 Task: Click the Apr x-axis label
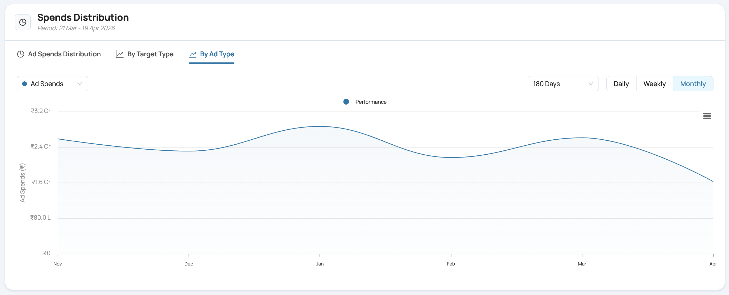[713, 264]
